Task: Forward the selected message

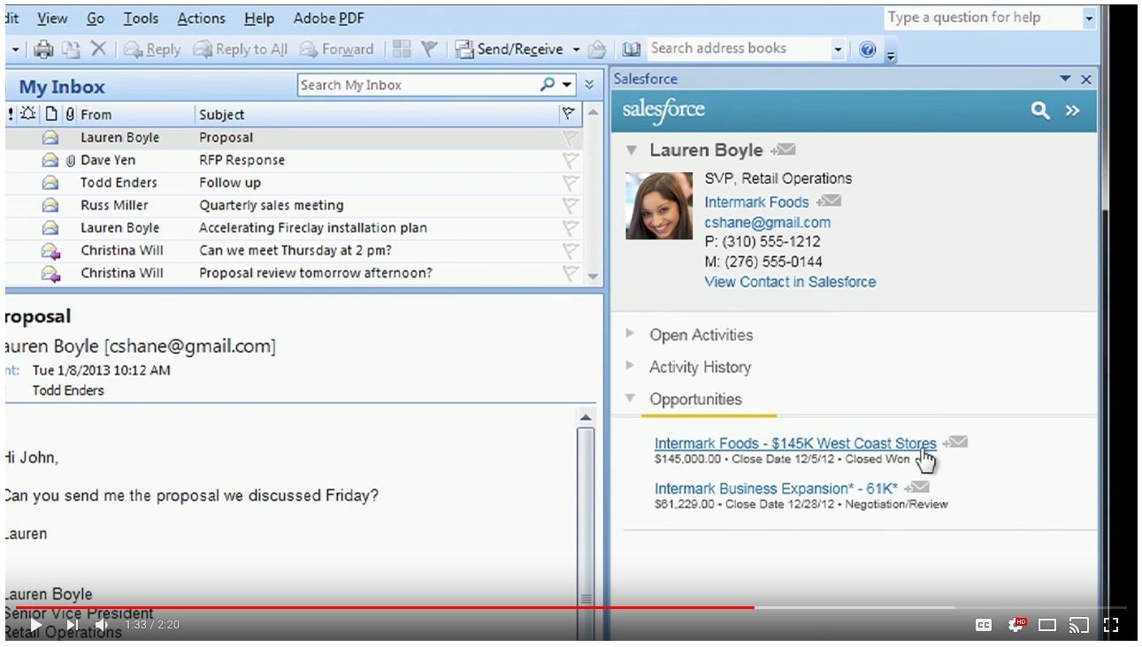Action: (337, 49)
